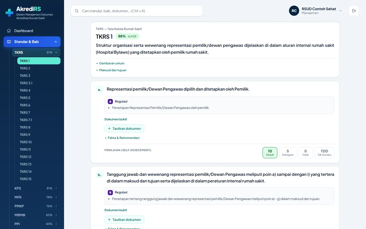Expand the KPS chapter
Screen dimensions: 366x229
click(x=36, y=188)
